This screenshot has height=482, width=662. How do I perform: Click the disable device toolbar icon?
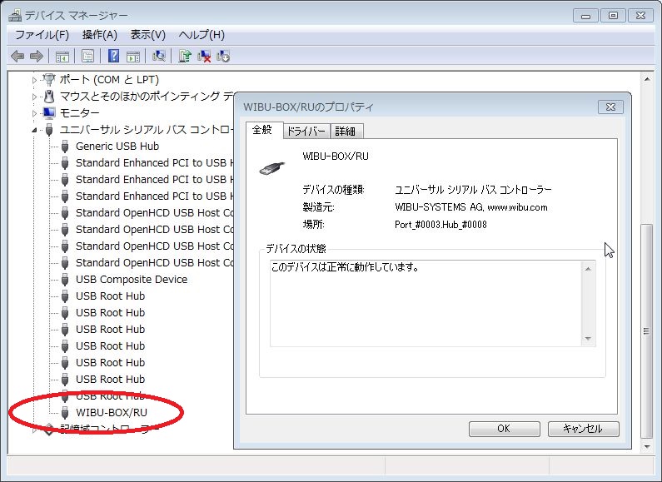point(223,56)
